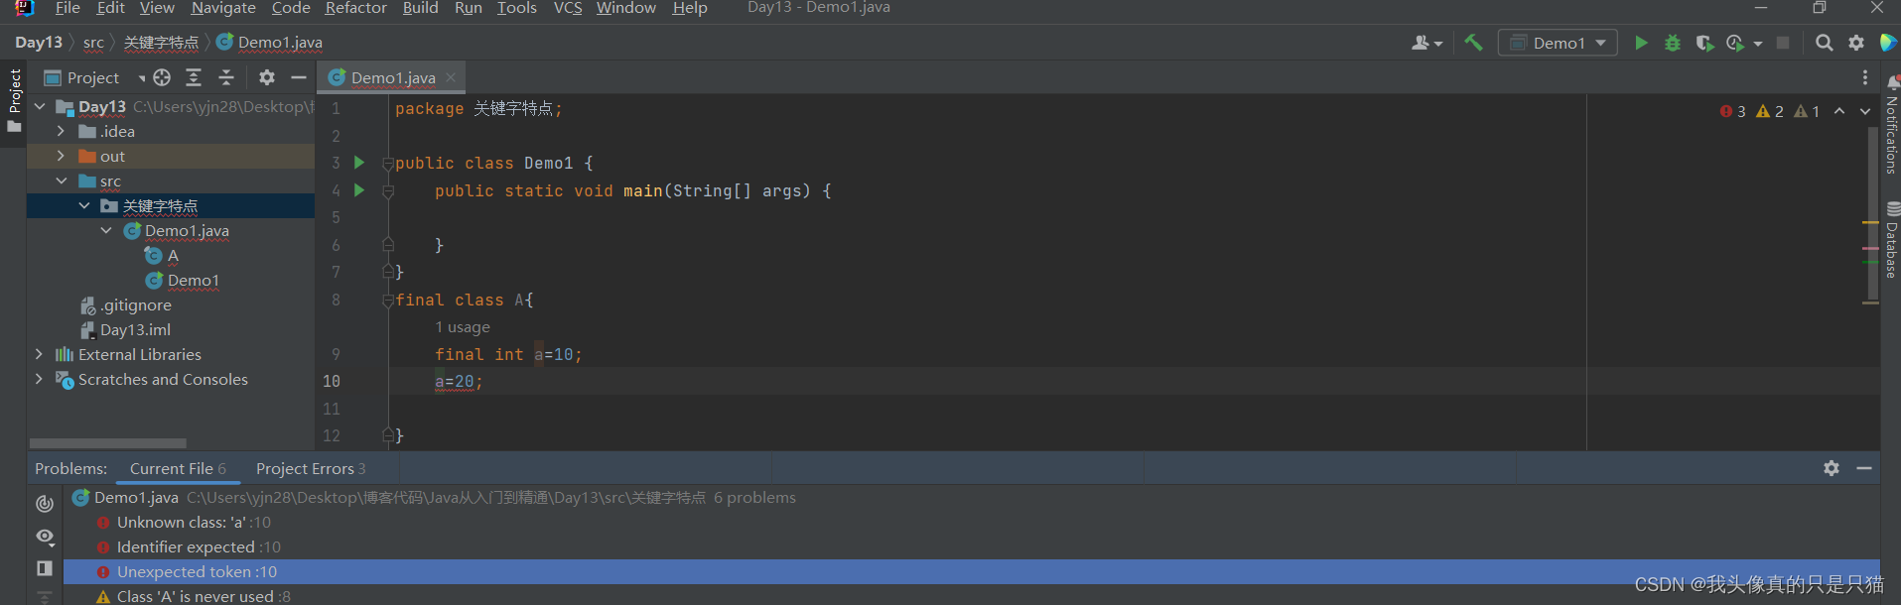Select 'Unknown class: a' problem row
This screenshot has width=1901, height=605.
pos(972,523)
